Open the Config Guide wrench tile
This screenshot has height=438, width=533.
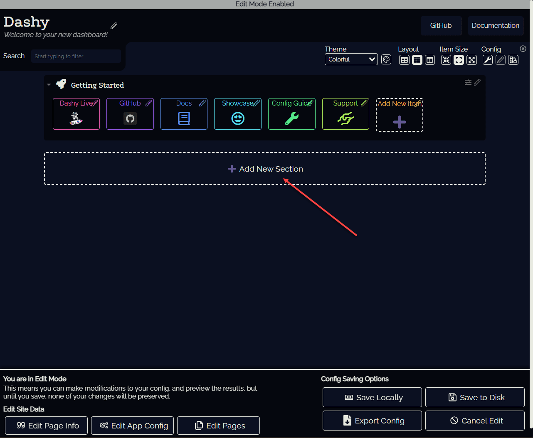coord(292,114)
